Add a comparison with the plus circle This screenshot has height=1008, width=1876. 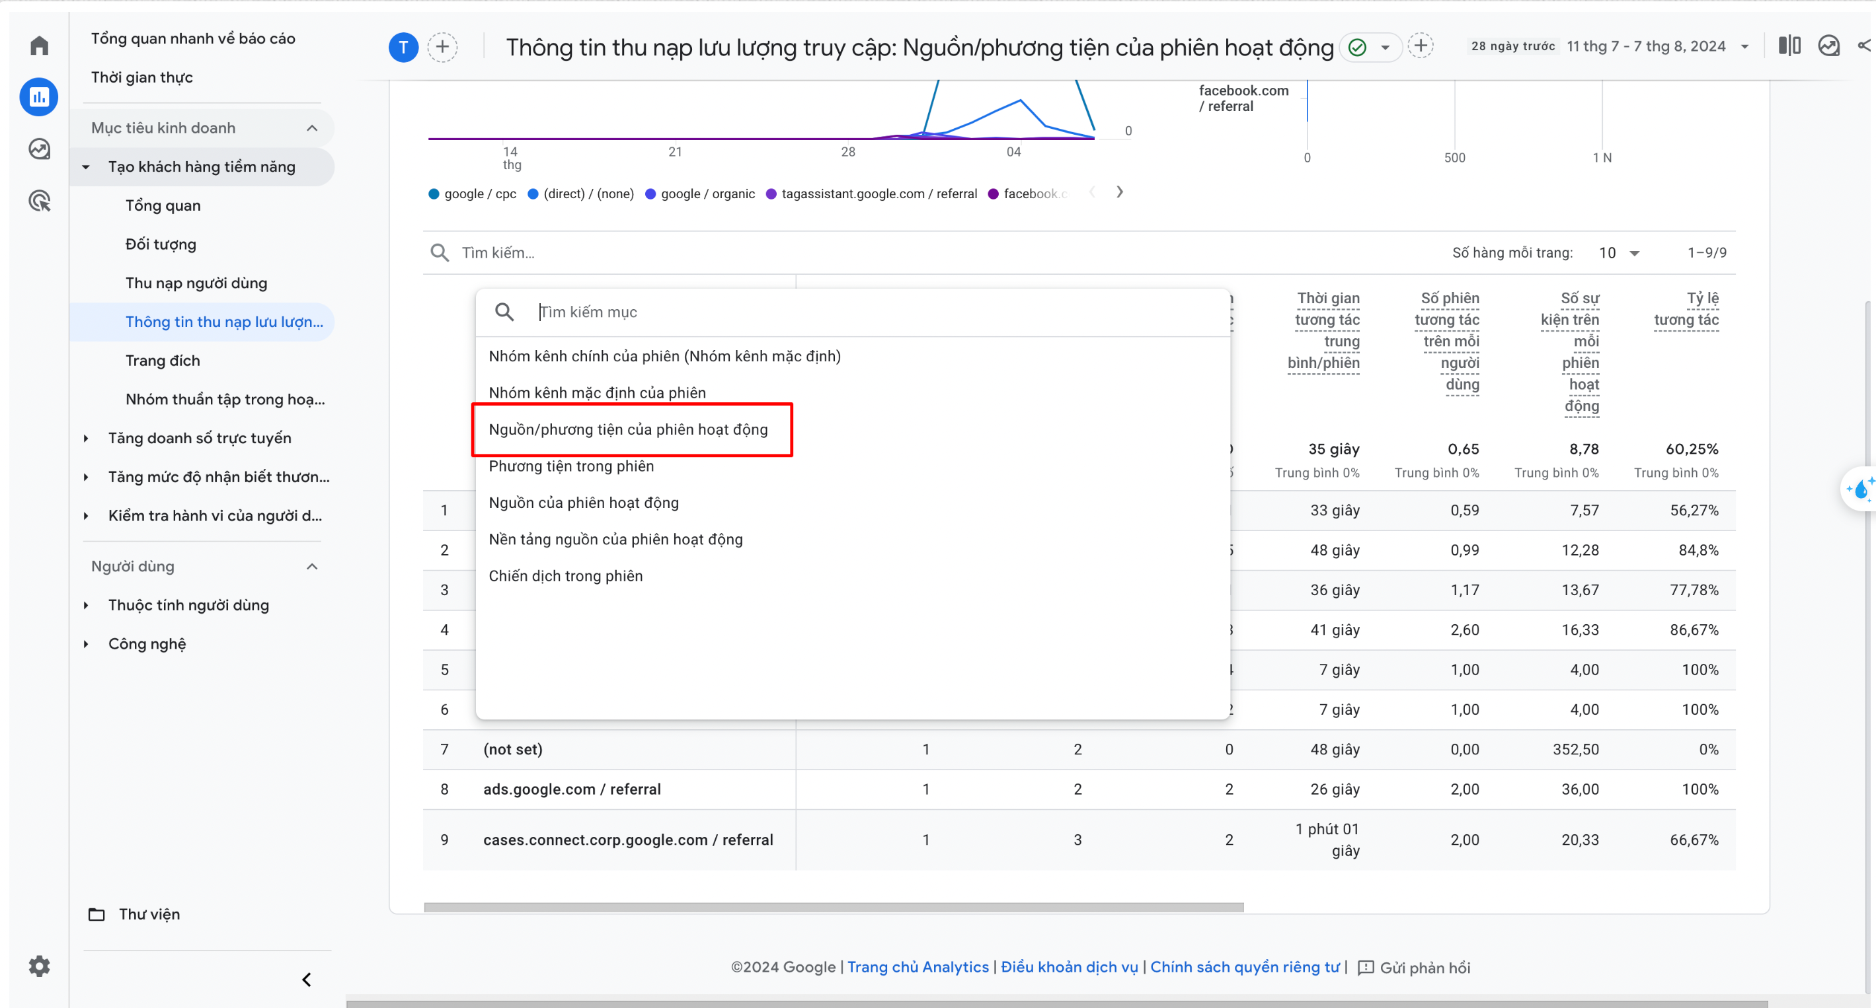click(442, 48)
